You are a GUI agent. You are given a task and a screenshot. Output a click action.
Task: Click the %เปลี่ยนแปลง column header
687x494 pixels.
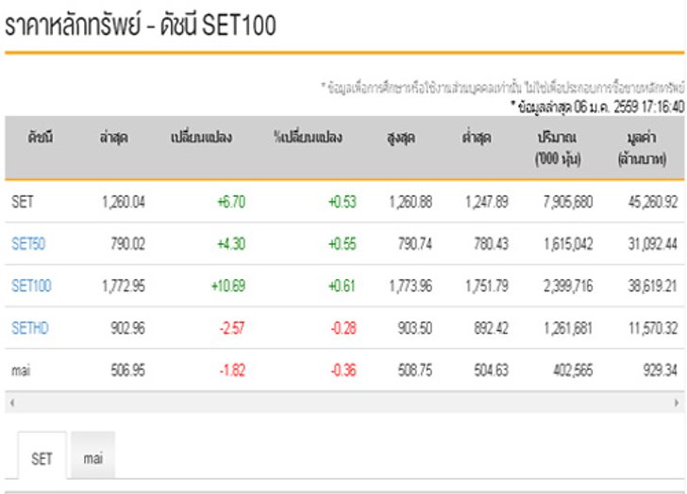point(308,138)
